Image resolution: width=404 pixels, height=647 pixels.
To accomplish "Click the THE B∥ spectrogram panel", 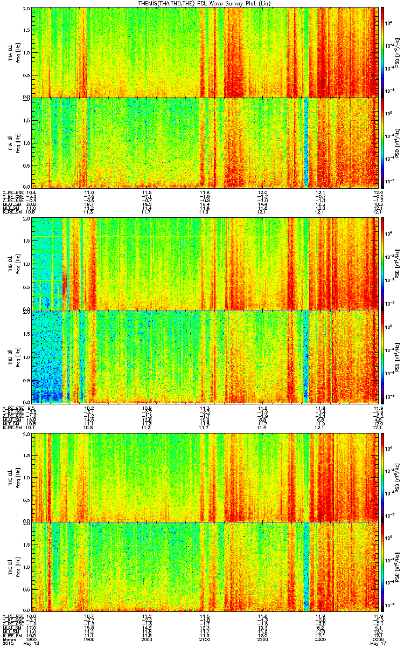I will (x=205, y=566).
